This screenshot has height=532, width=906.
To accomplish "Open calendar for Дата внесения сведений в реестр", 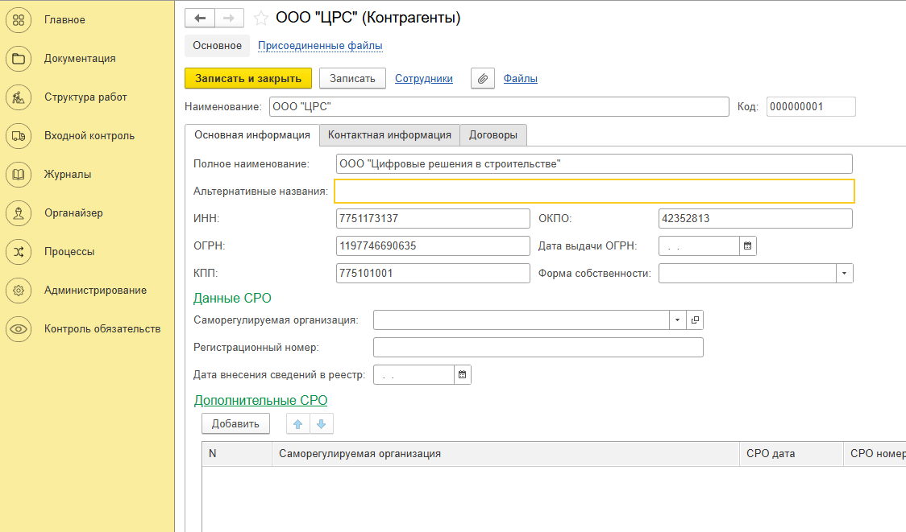I will [x=462, y=374].
